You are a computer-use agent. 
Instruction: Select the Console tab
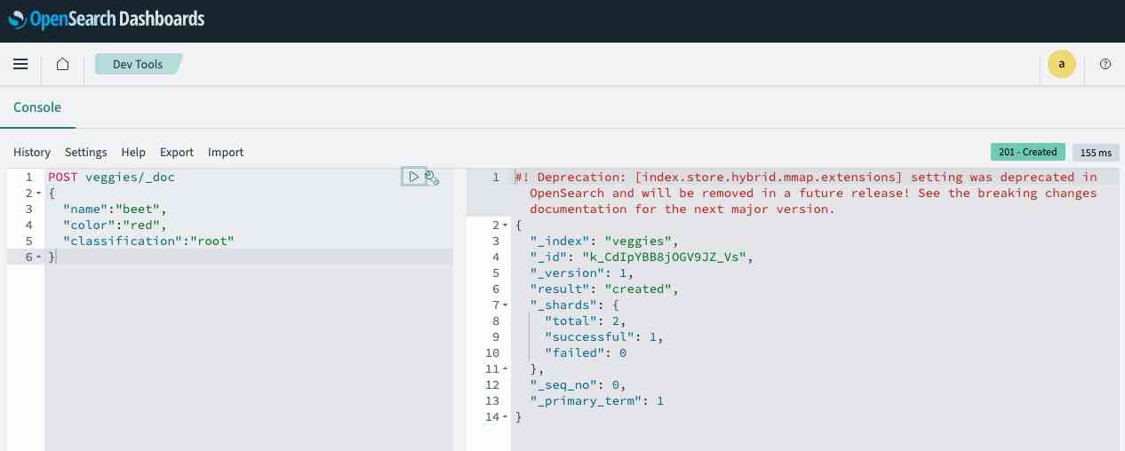(37, 107)
